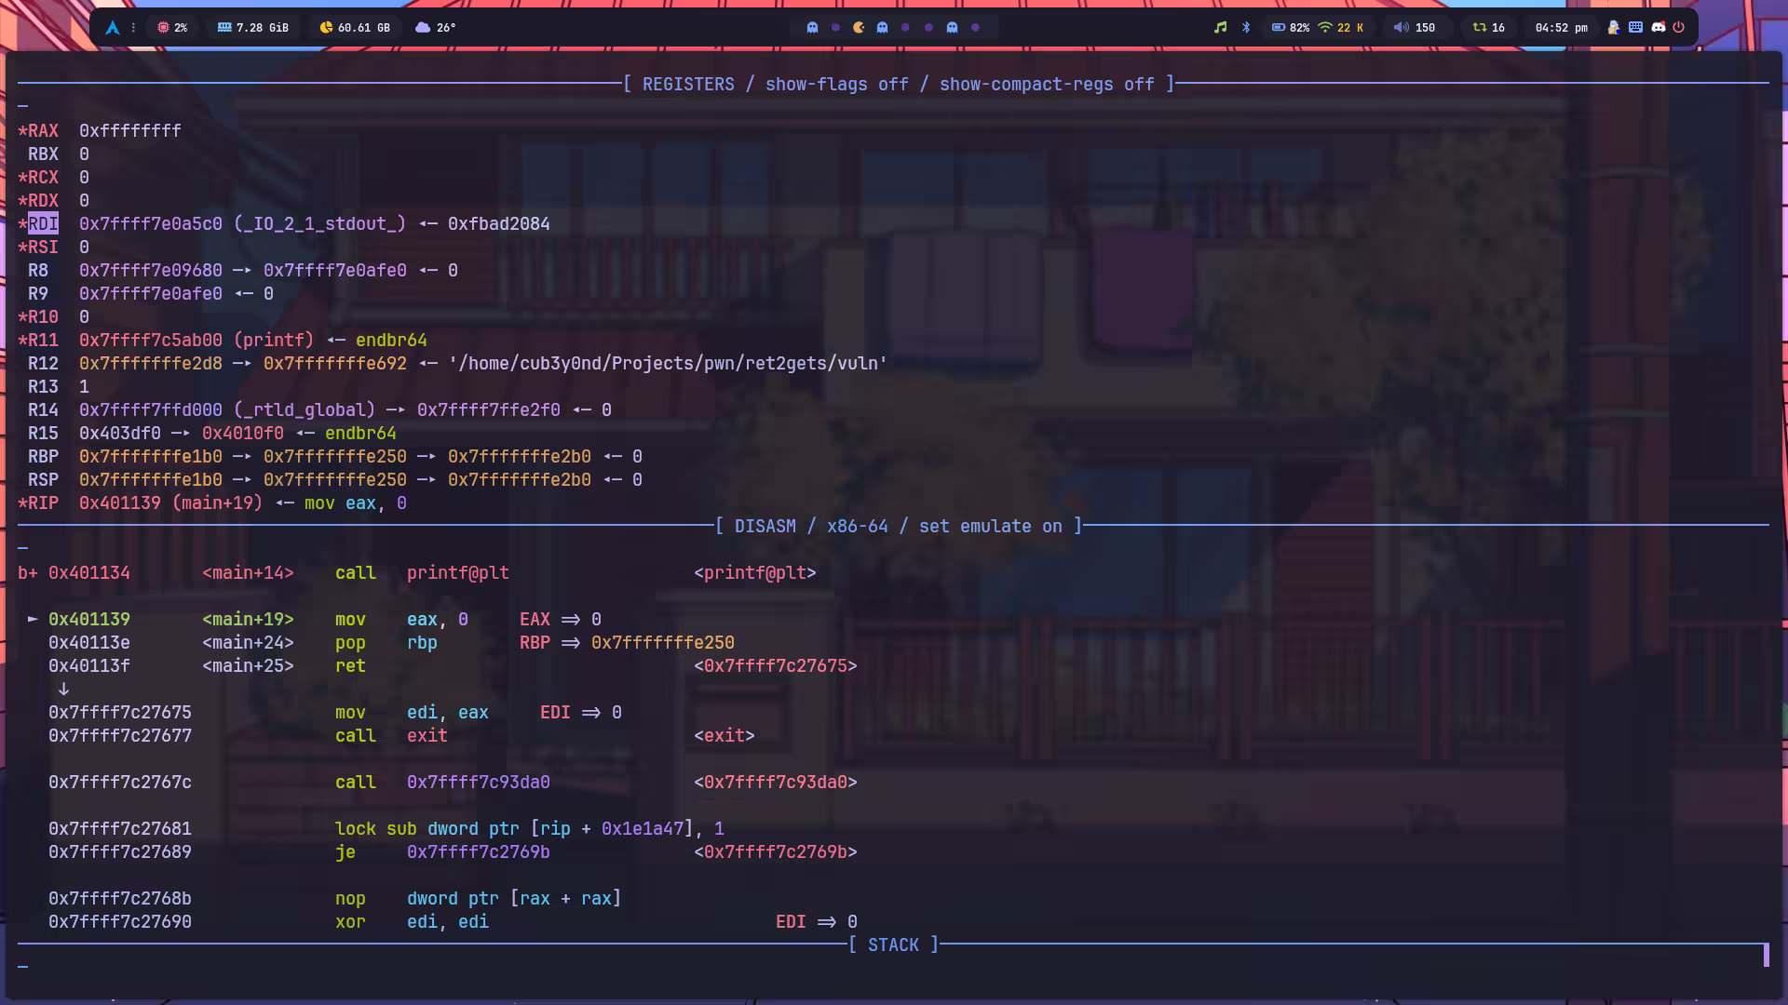Open the 7.28 GiB memory module
1788x1005 pixels.
click(x=253, y=28)
